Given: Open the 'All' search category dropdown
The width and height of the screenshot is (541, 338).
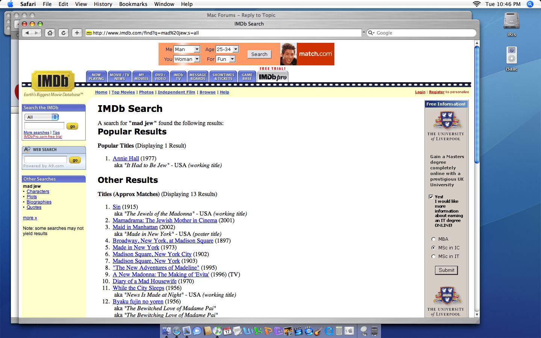Looking at the screenshot, I should pos(41,117).
